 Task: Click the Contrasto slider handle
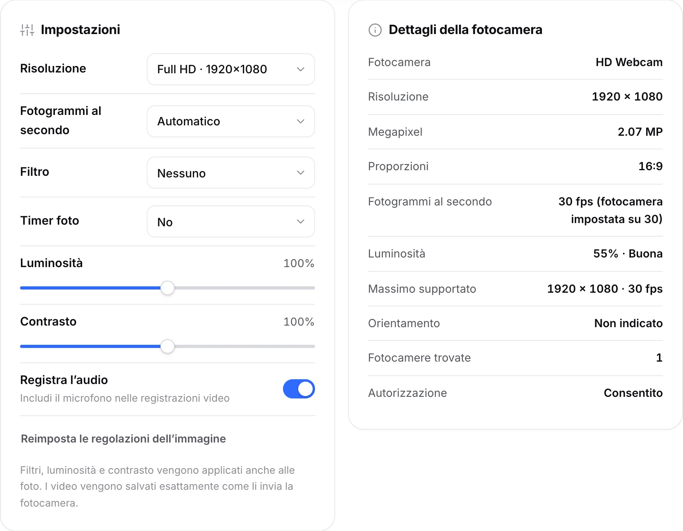point(168,346)
